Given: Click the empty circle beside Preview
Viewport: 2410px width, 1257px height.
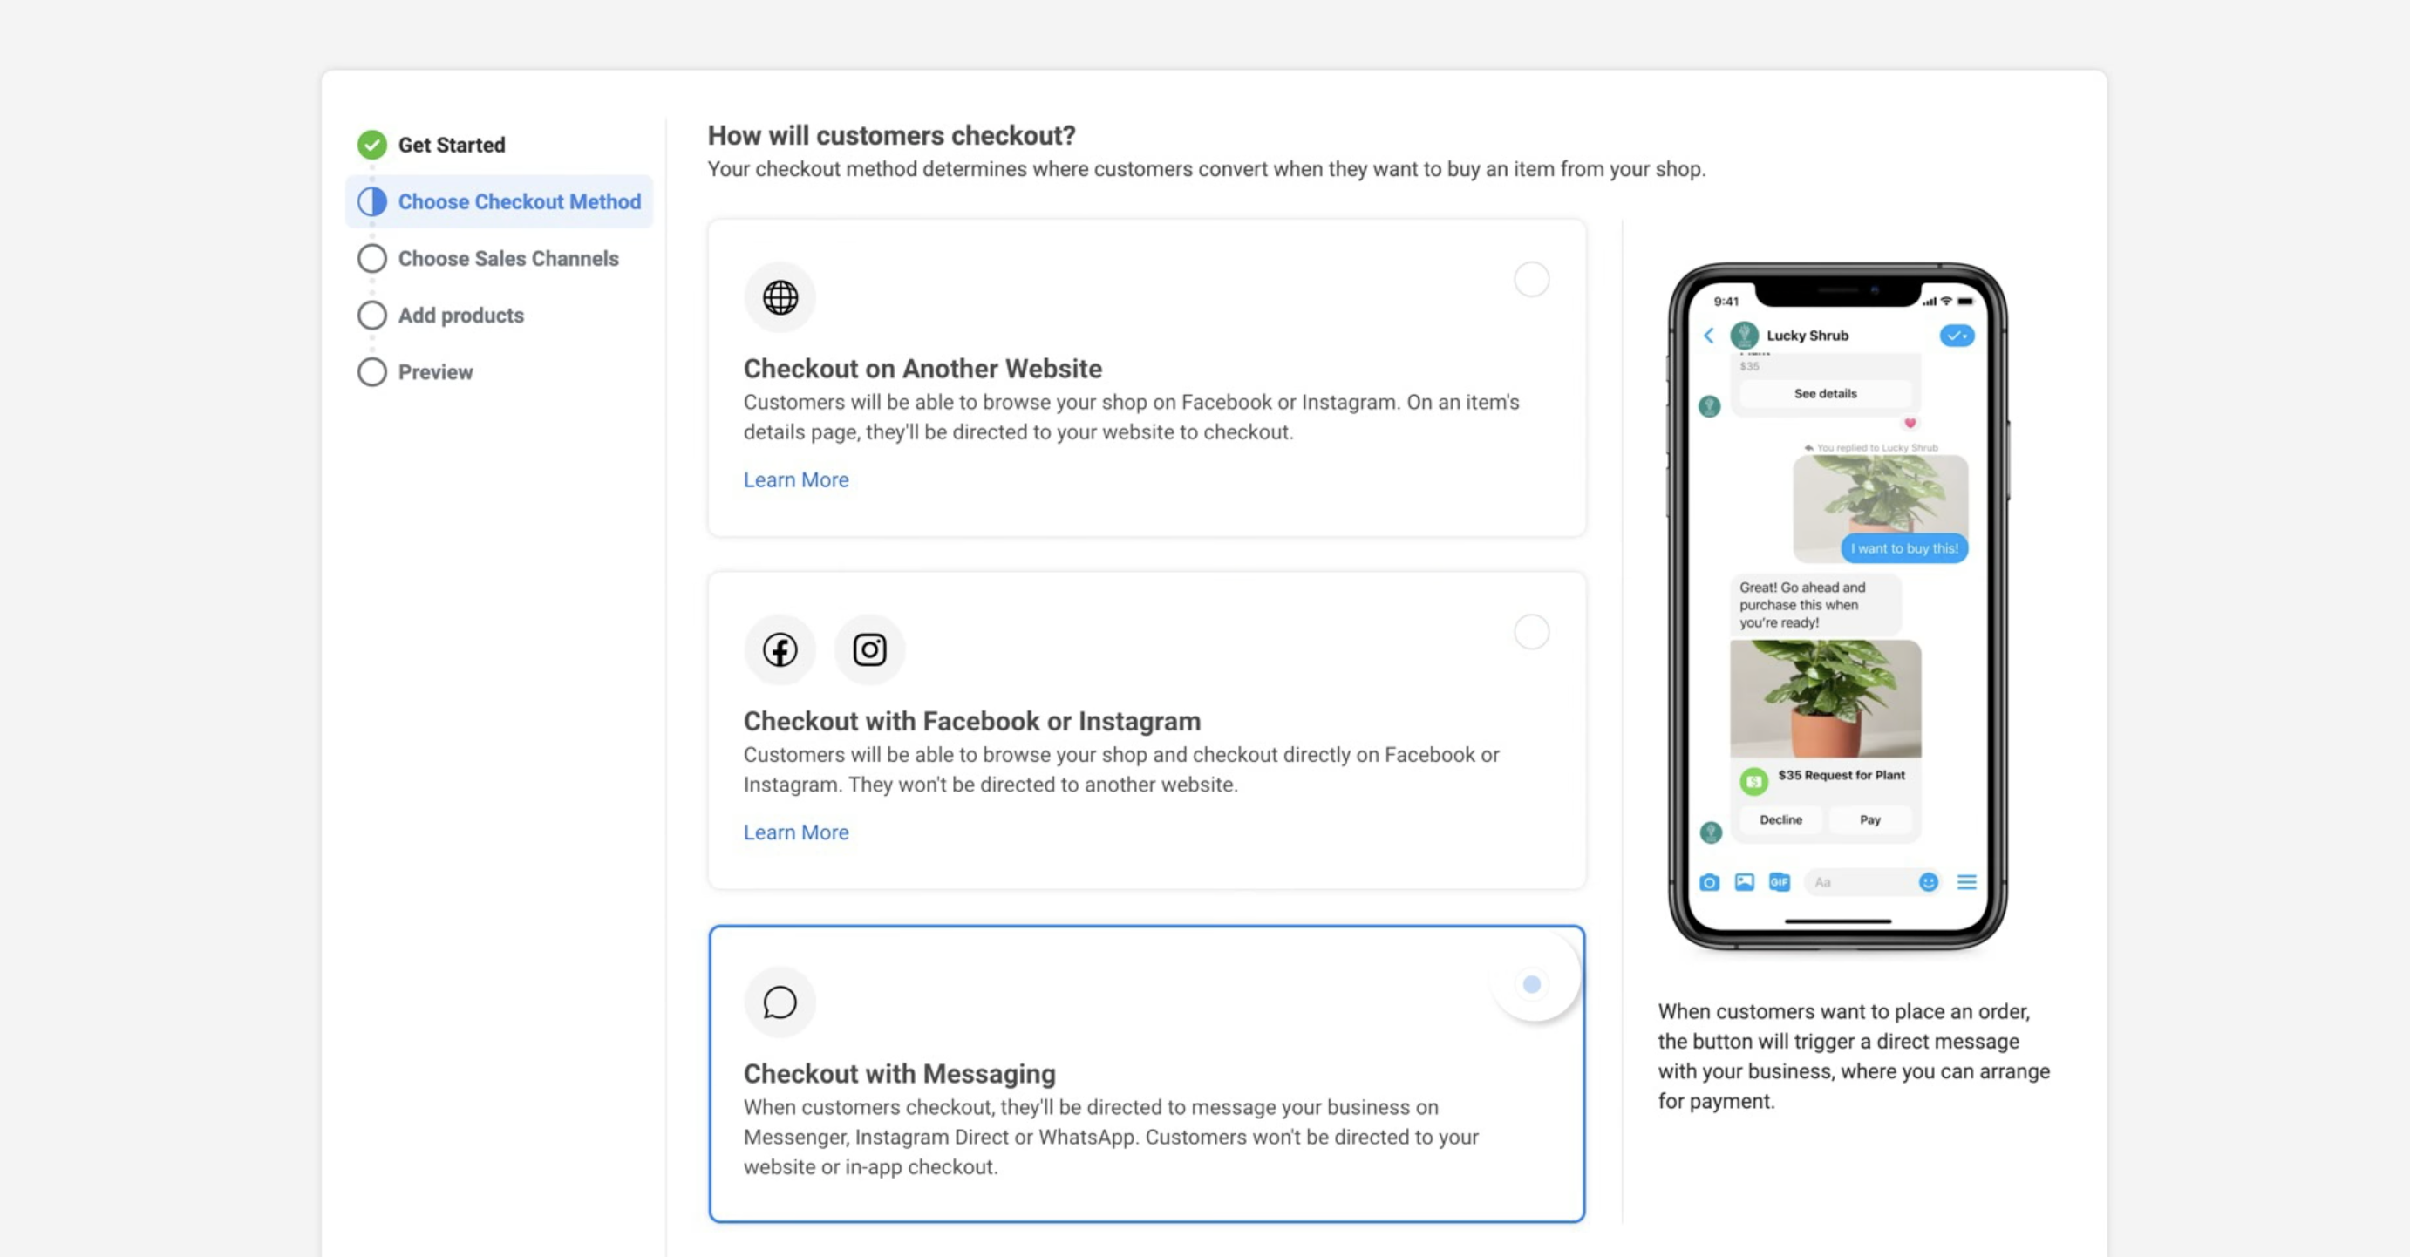Looking at the screenshot, I should click(371, 372).
